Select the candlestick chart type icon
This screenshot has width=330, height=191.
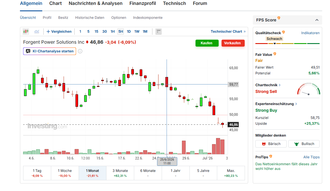26,32
